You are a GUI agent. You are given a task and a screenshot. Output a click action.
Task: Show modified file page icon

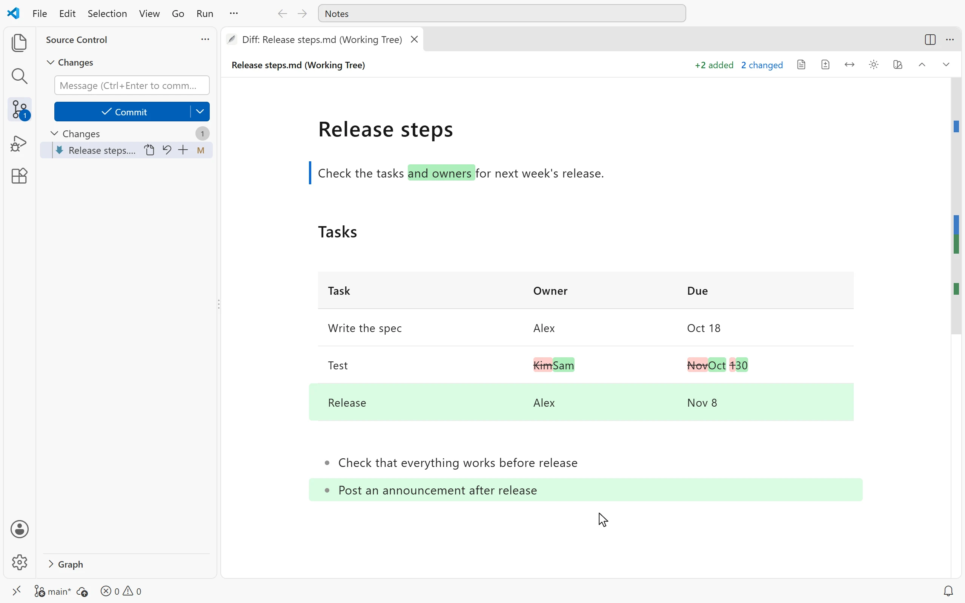825,64
